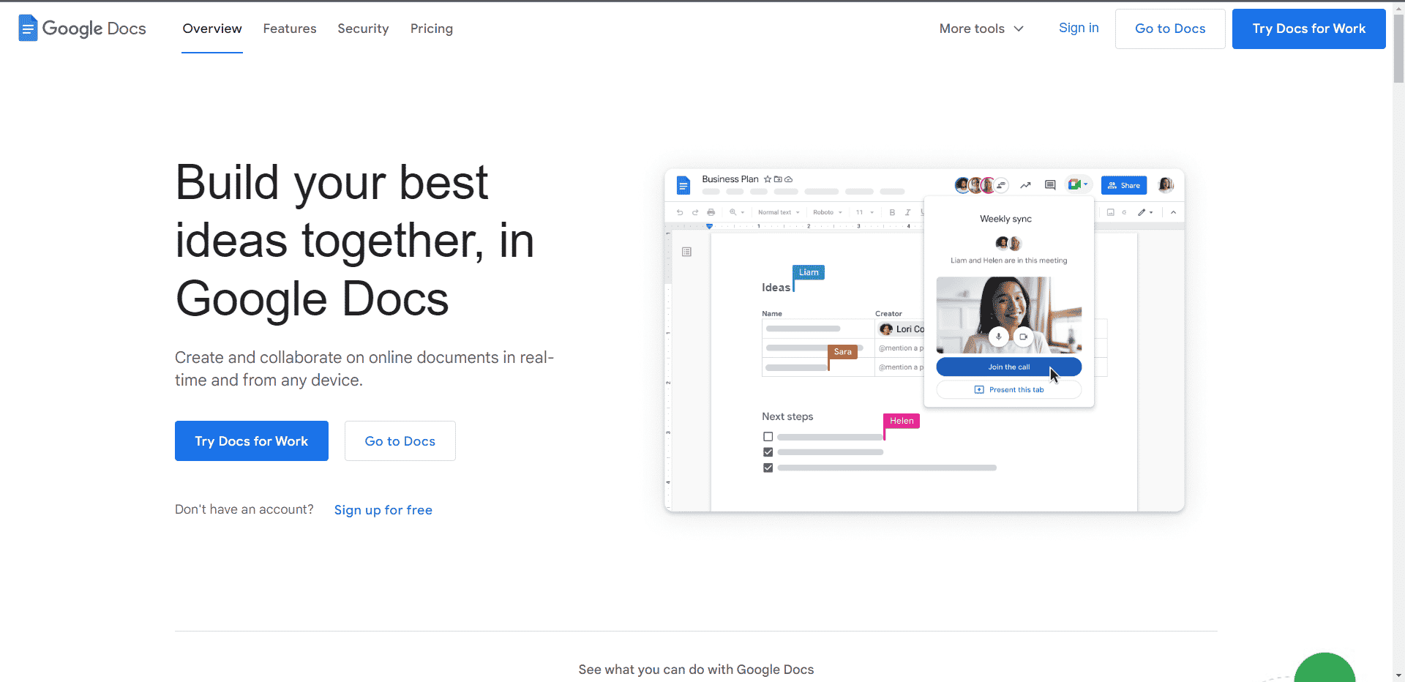Check the unchecked Next steps checkbox

pyautogui.click(x=768, y=437)
